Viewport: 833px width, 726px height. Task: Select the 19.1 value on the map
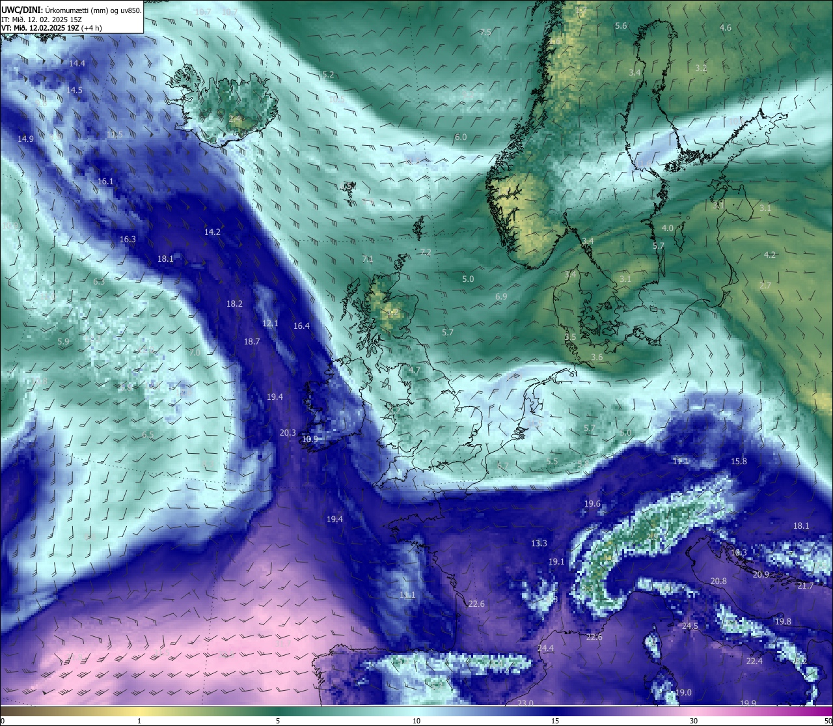coord(556,561)
